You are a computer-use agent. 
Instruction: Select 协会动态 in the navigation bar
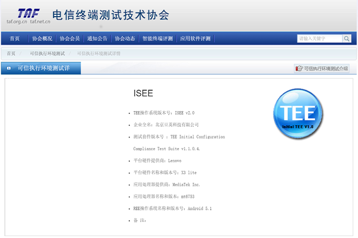[x=125, y=39]
